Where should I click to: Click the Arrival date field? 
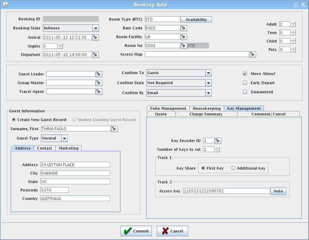click(67, 38)
